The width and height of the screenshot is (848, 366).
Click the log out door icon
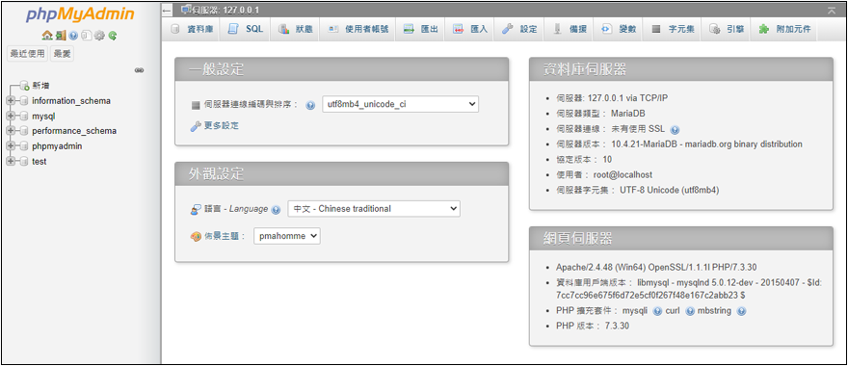coord(61,36)
